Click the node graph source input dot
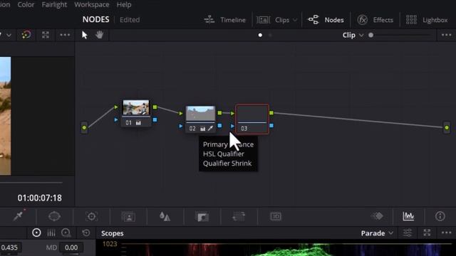The height and width of the screenshot is (256, 456). [x=84, y=127]
